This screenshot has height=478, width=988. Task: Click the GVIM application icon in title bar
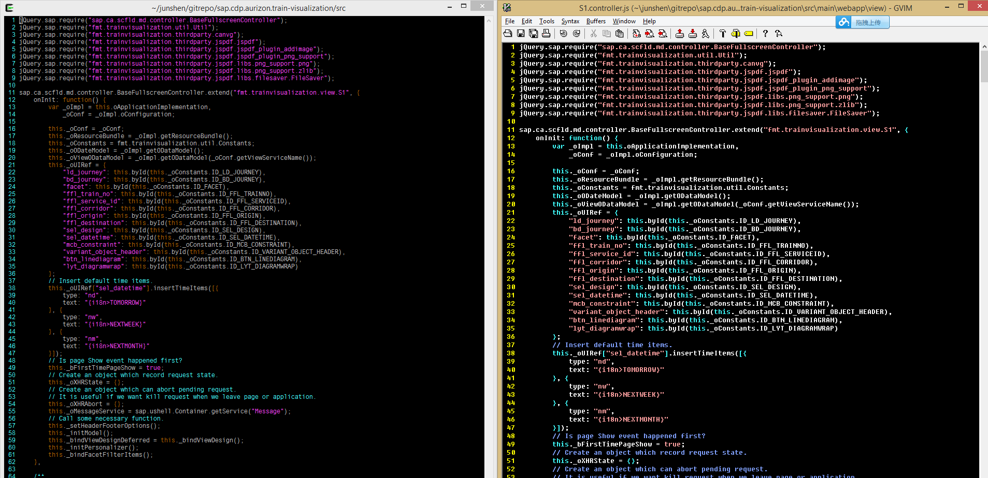507,8
